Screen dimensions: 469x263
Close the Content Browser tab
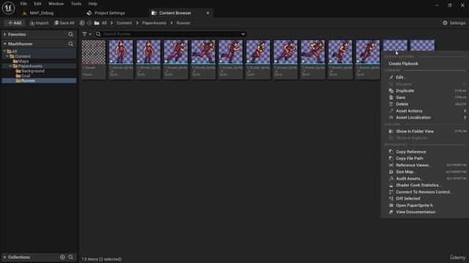pos(207,13)
